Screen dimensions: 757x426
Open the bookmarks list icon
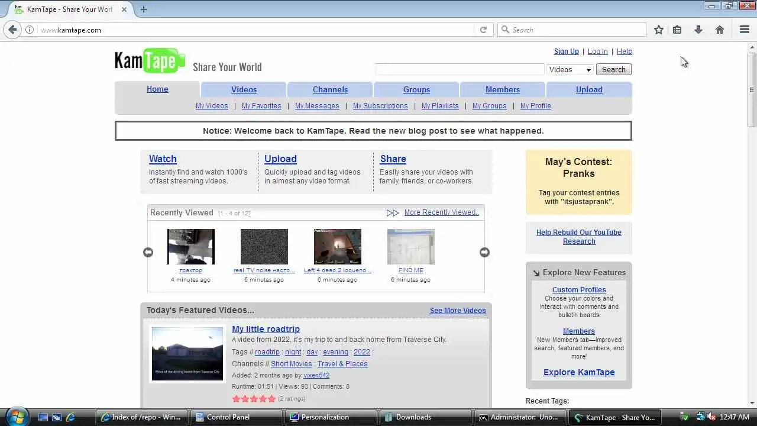tap(677, 30)
